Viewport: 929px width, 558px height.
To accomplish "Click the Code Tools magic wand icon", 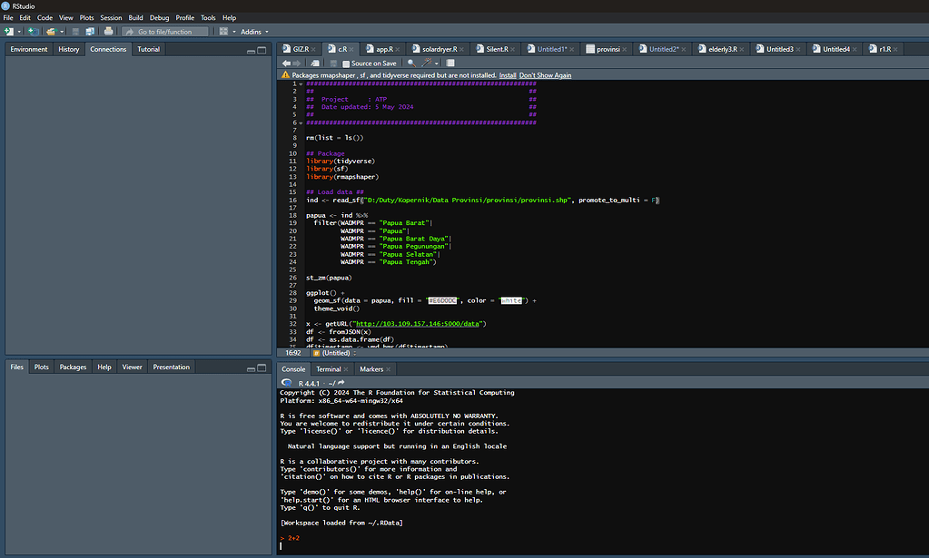I will [427, 63].
